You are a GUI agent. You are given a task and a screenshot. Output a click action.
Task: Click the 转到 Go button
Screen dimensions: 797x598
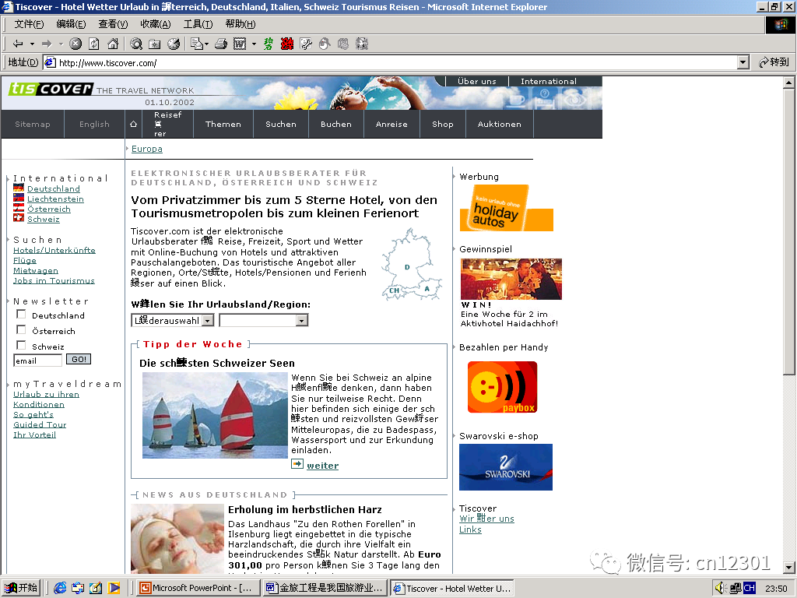click(774, 62)
